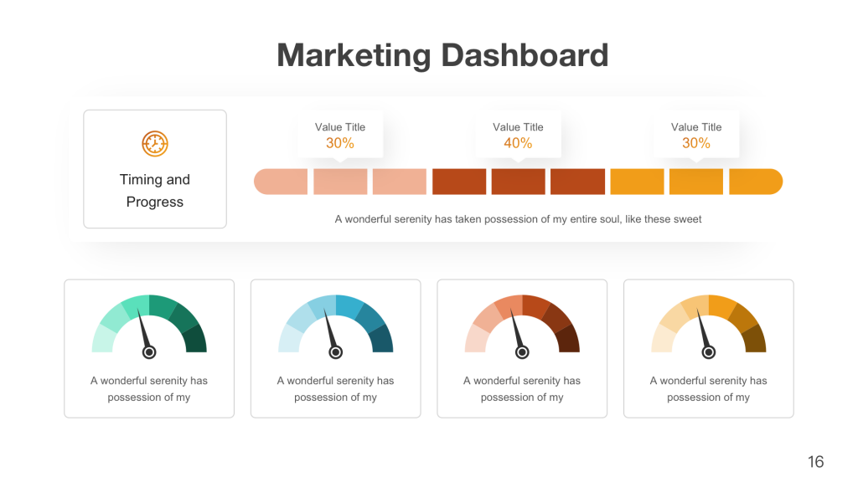Click the slide number 16
This screenshot has width=858, height=482.
coord(816,462)
